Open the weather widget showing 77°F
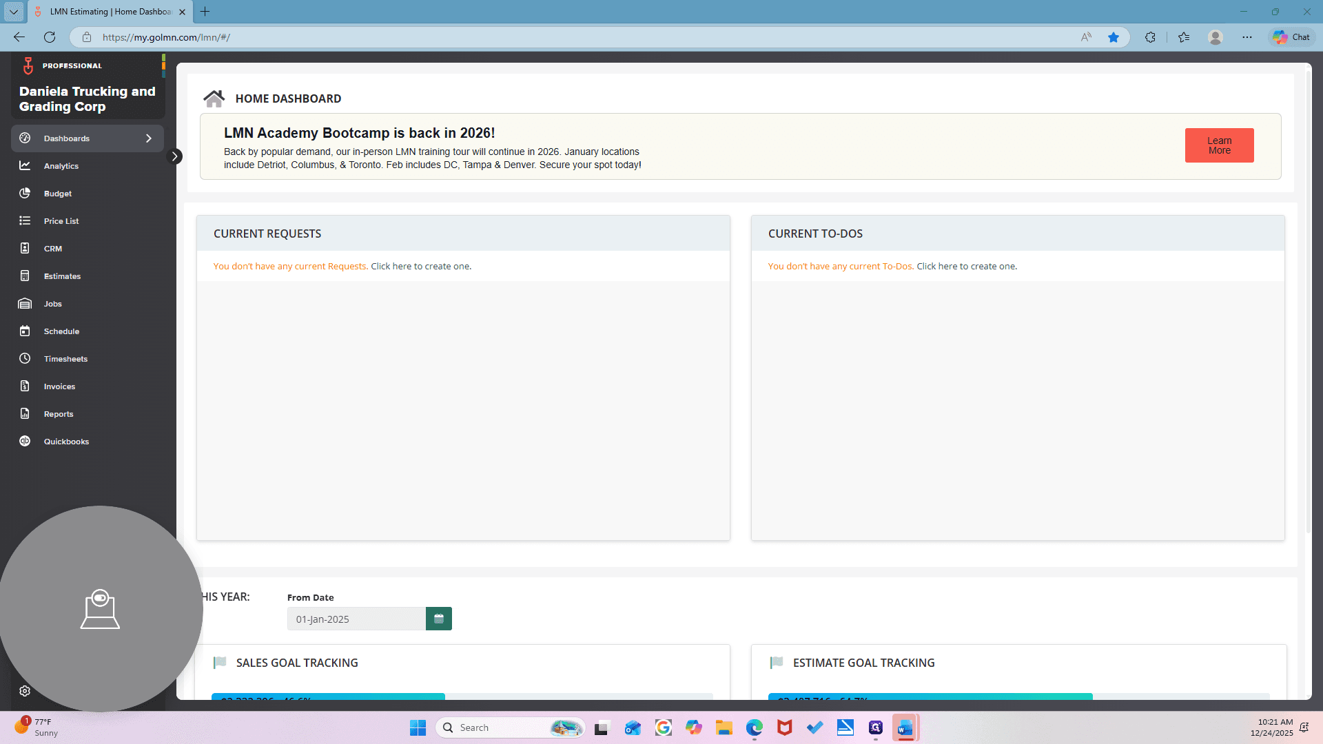 [x=36, y=727]
